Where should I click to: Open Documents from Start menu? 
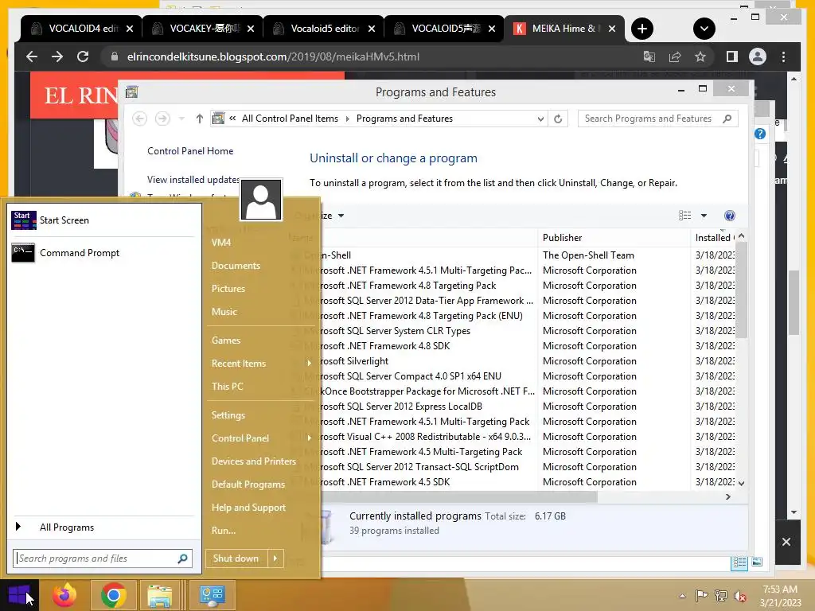[236, 266]
